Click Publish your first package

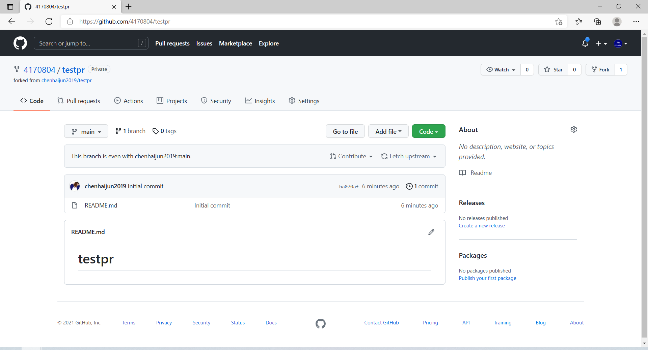click(487, 278)
